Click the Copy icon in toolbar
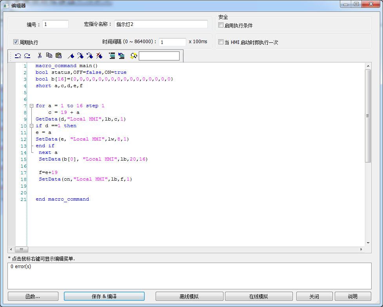This screenshot has width=383, height=307. [x=49, y=56]
